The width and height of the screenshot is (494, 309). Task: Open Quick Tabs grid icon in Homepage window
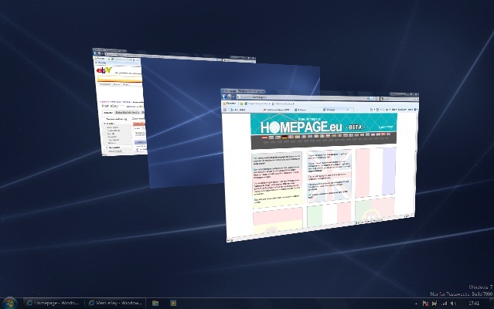click(225, 110)
